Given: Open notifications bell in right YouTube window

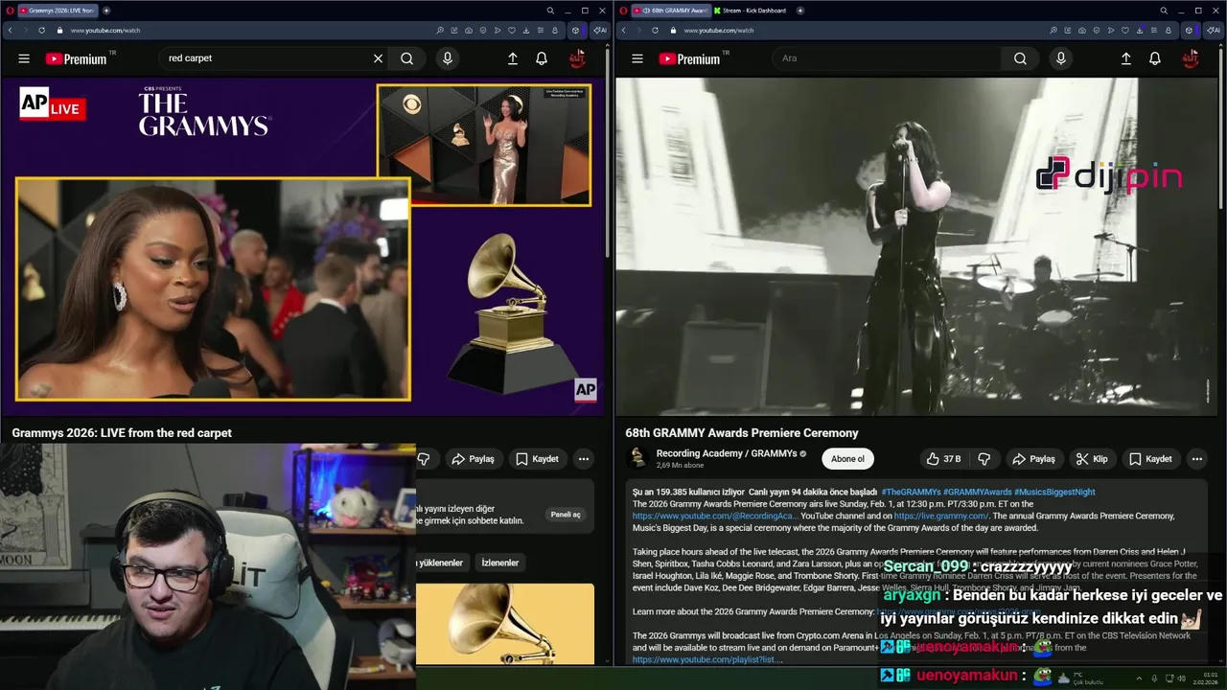Looking at the screenshot, I should (1155, 58).
